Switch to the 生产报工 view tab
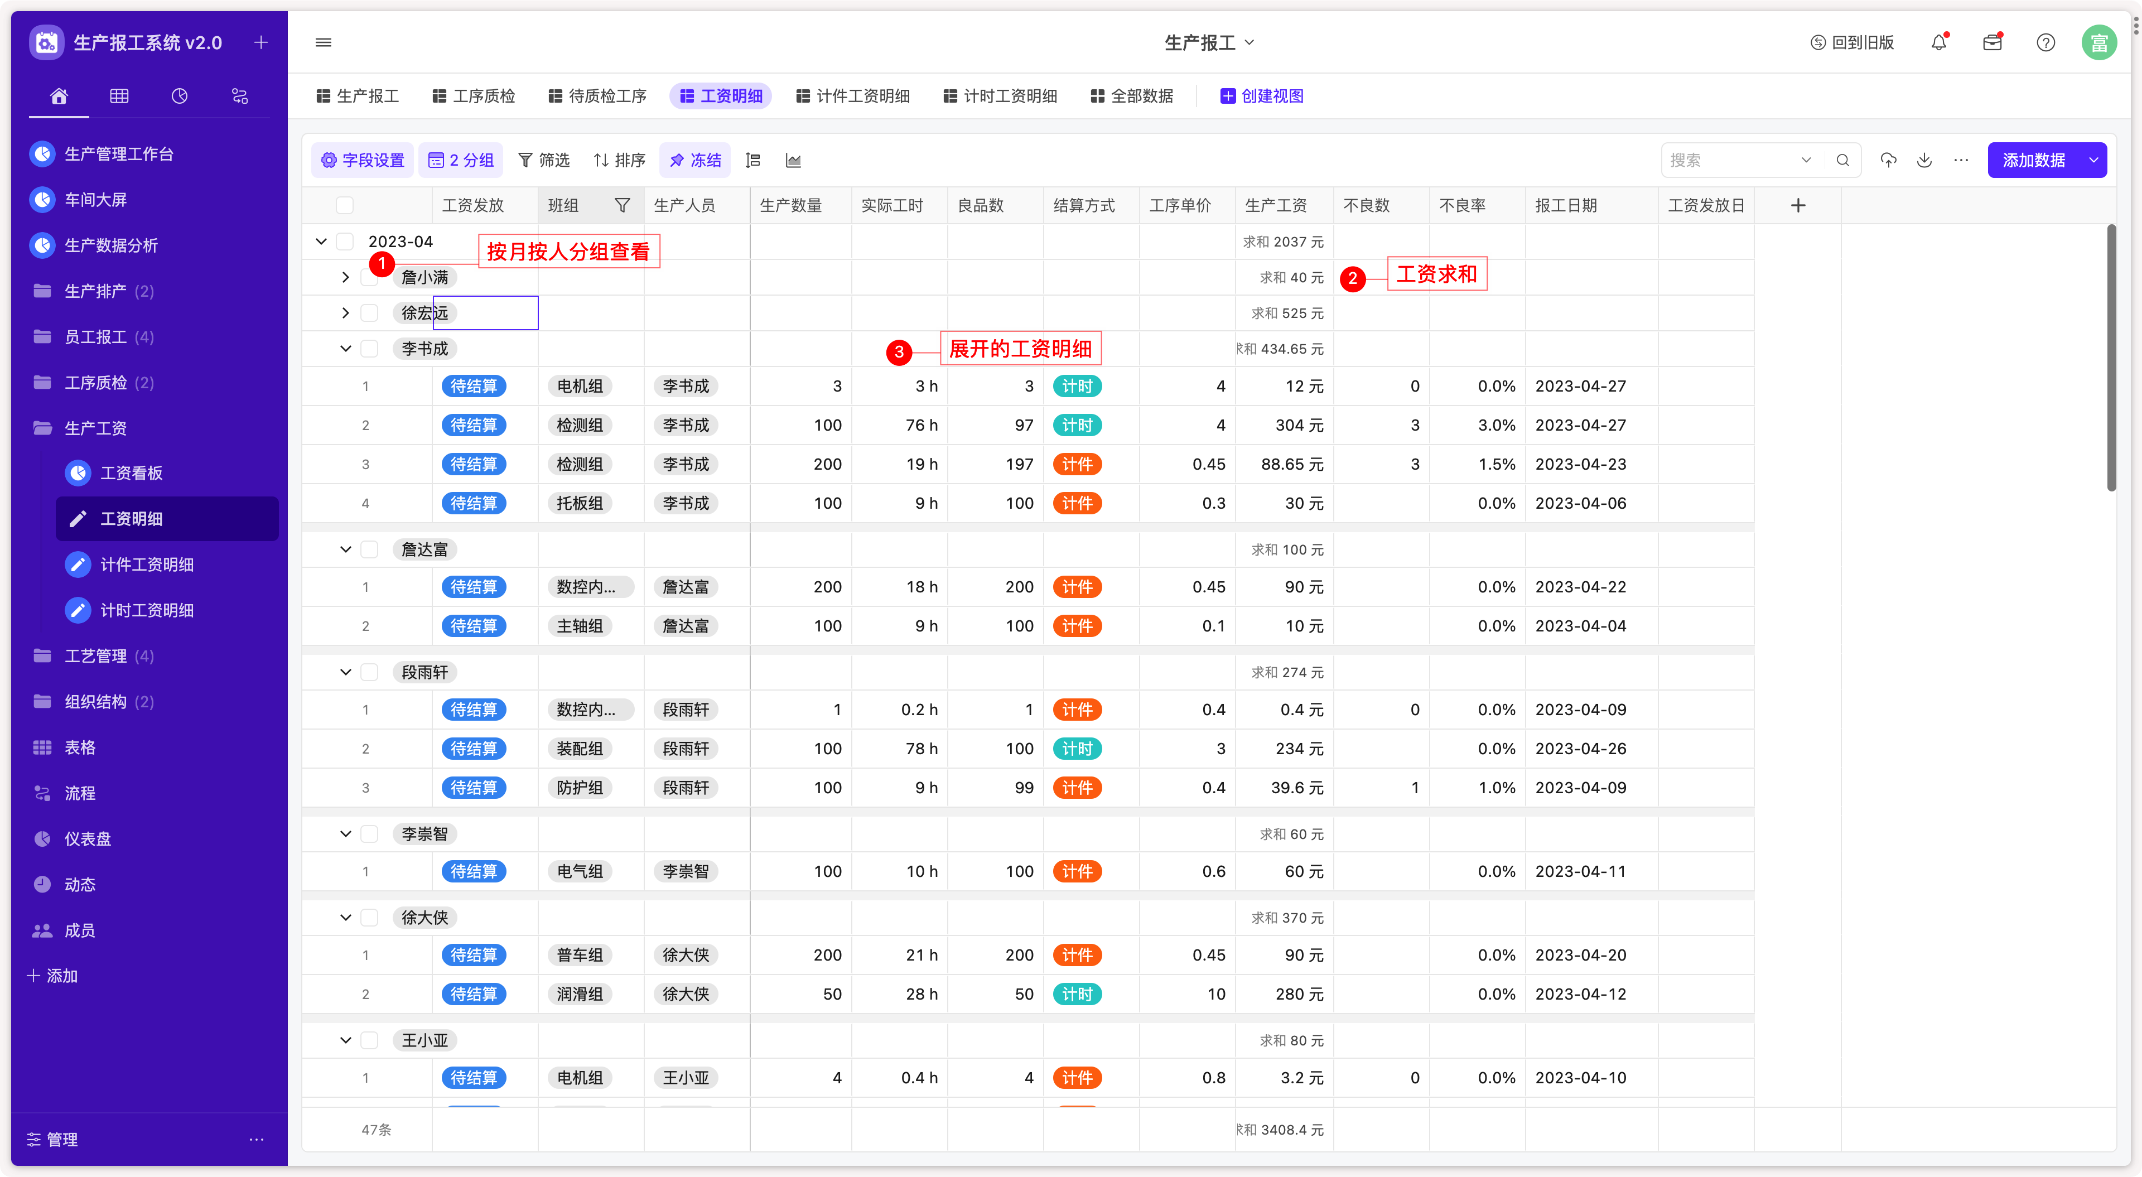Image resolution: width=2142 pixels, height=1177 pixels. pyautogui.click(x=358, y=97)
